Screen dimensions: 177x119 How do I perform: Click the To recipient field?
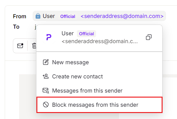(35, 27)
